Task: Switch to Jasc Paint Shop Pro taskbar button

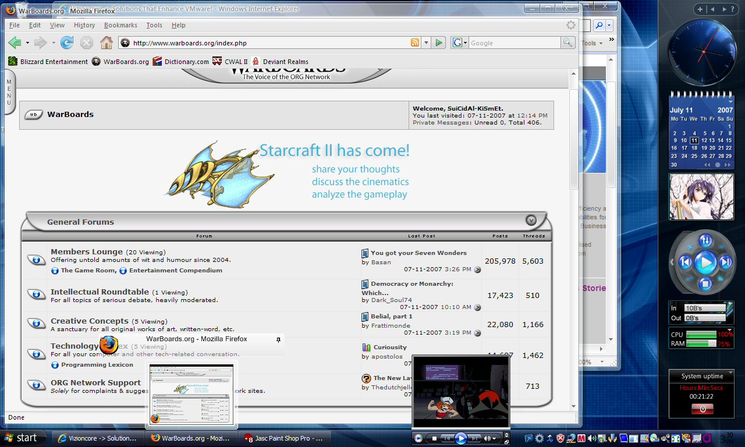Action: click(285, 438)
